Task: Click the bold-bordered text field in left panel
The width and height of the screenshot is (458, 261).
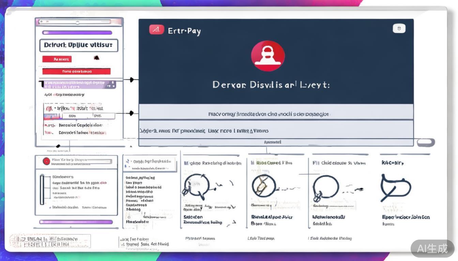Action: [x=79, y=45]
